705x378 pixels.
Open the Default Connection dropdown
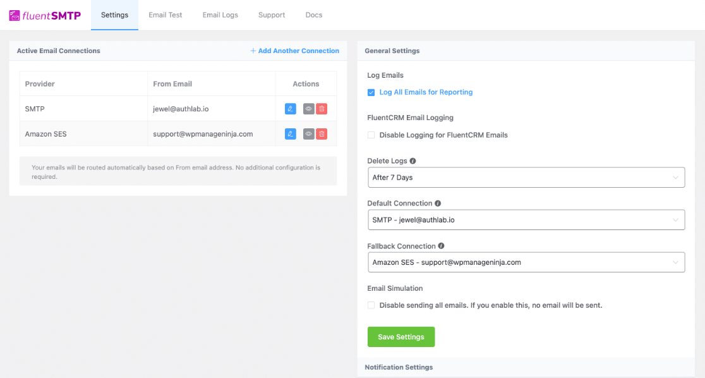(x=526, y=220)
